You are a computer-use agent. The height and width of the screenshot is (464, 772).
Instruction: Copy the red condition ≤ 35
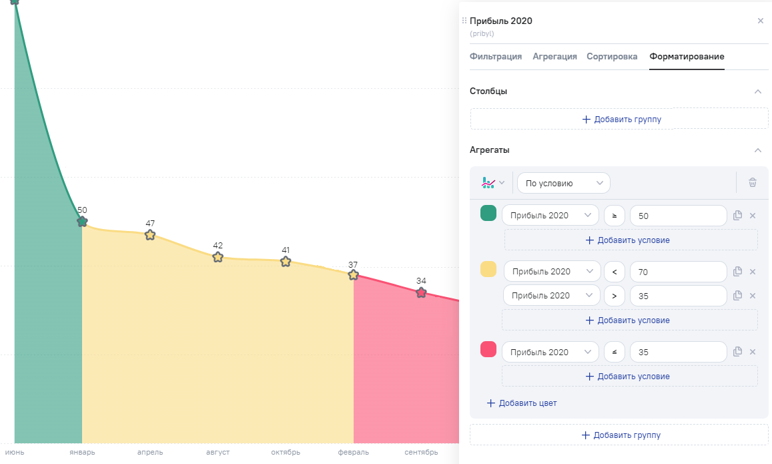(x=737, y=352)
